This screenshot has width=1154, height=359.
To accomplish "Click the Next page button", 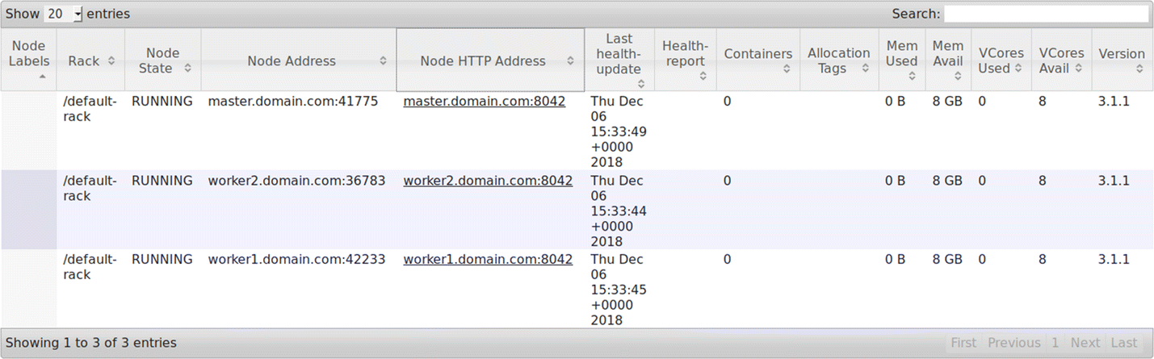I will (x=1085, y=343).
